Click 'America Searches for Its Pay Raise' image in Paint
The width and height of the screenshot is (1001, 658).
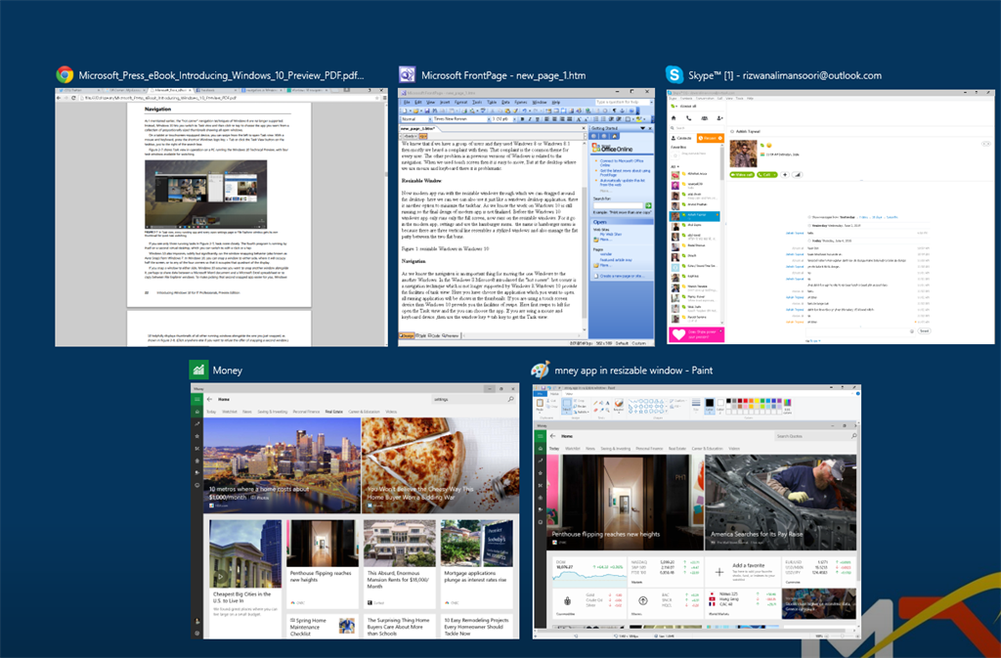tap(780, 503)
